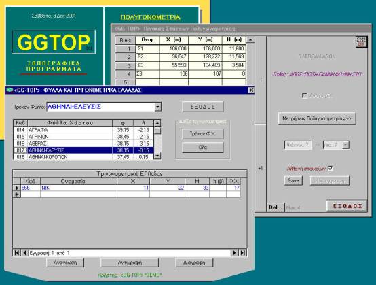Click the sheets list scroll up arrow
The width and height of the screenshot is (376, 285).
pos(157,123)
